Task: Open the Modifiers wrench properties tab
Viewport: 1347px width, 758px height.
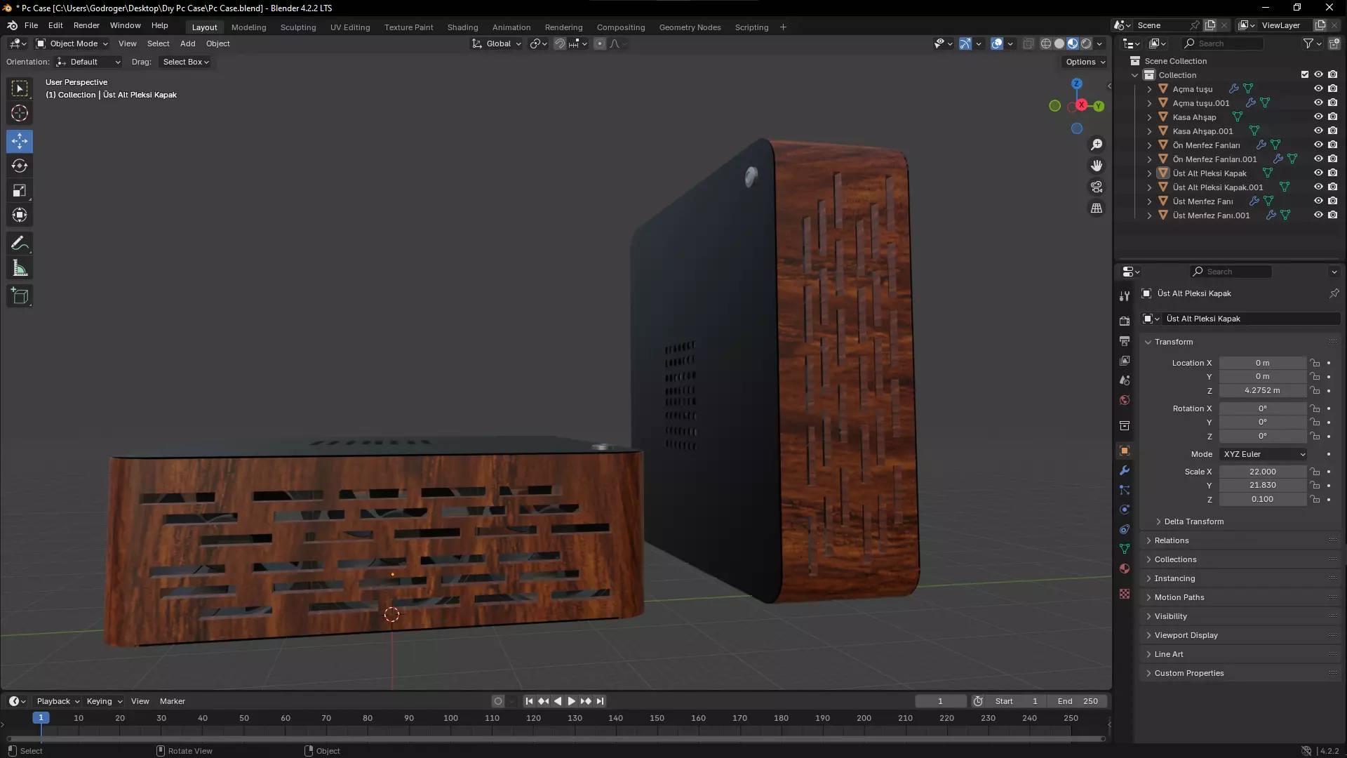Action: [x=1125, y=471]
